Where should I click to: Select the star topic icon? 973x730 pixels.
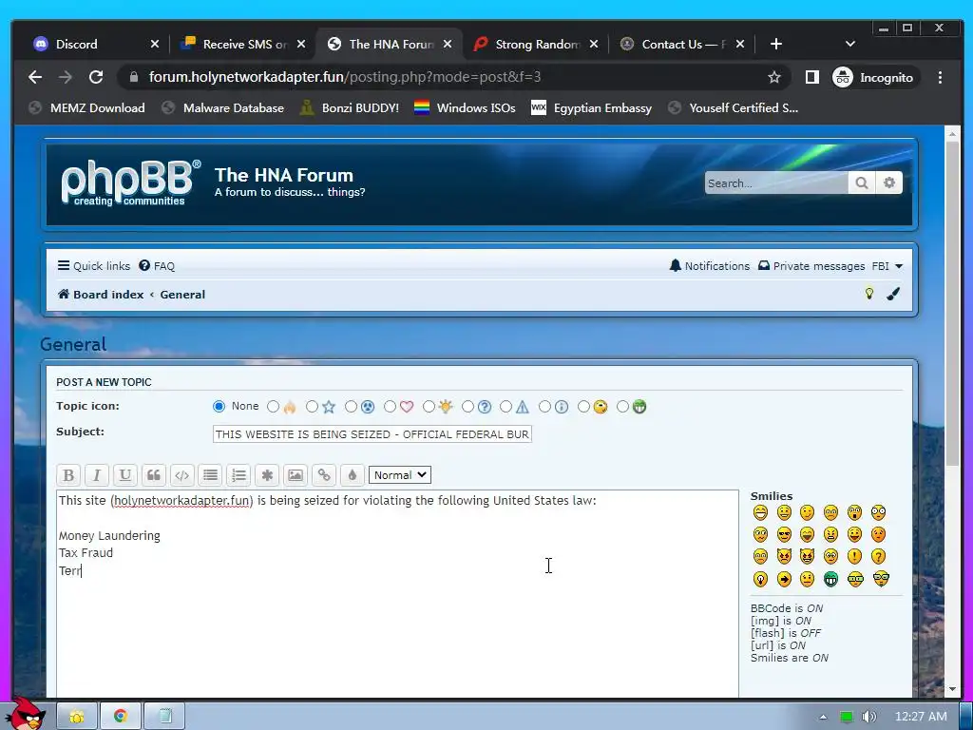click(x=312, y=407)
